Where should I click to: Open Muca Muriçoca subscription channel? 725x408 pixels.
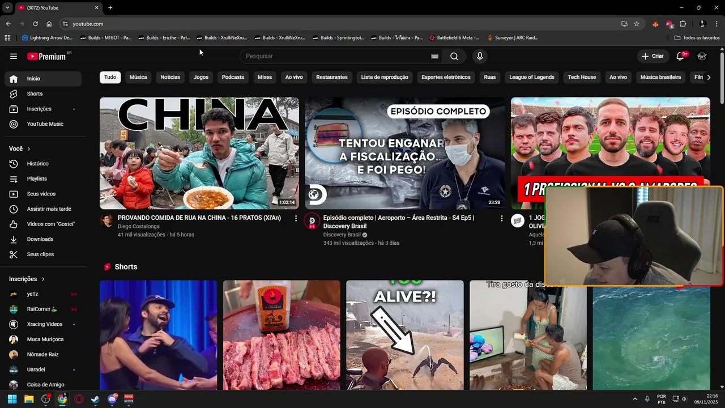tap(43, 339)
